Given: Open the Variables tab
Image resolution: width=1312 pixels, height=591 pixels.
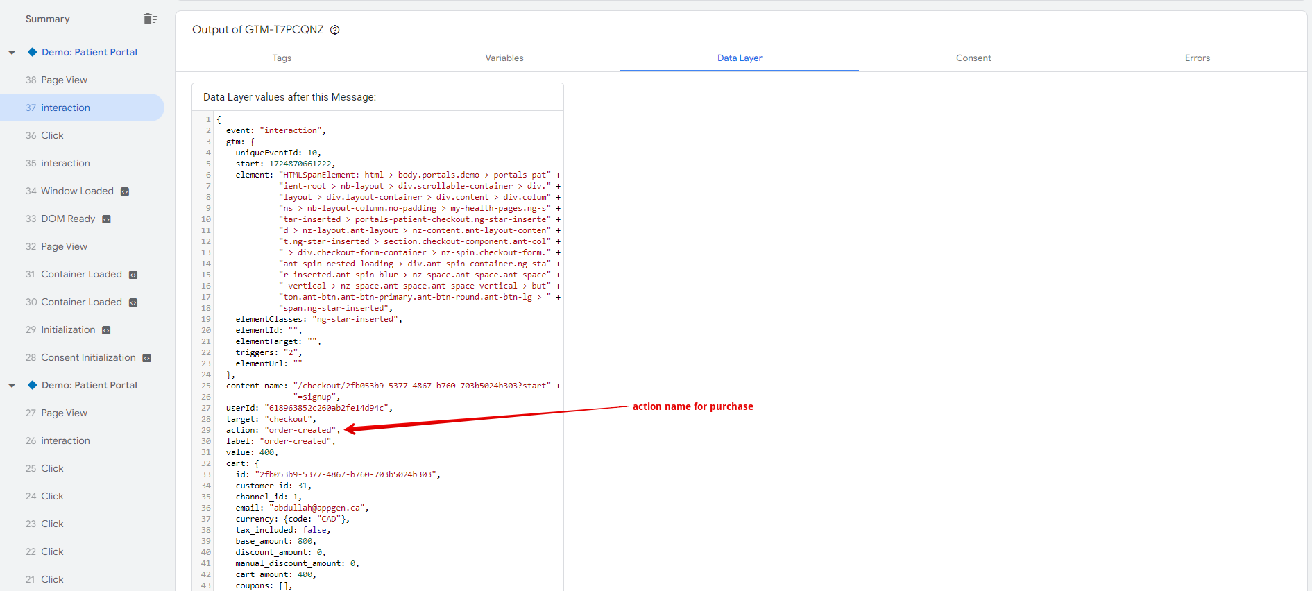Looking at the screenshot, I should (504, 58).
